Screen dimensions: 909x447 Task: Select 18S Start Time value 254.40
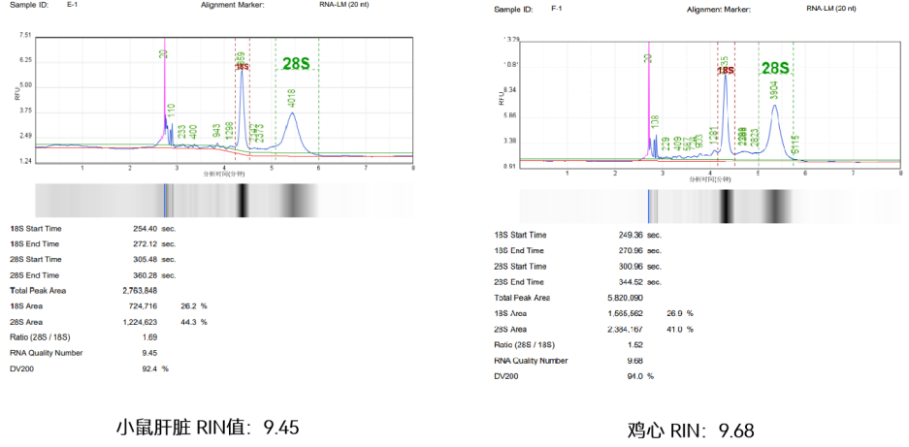[145, 228]
